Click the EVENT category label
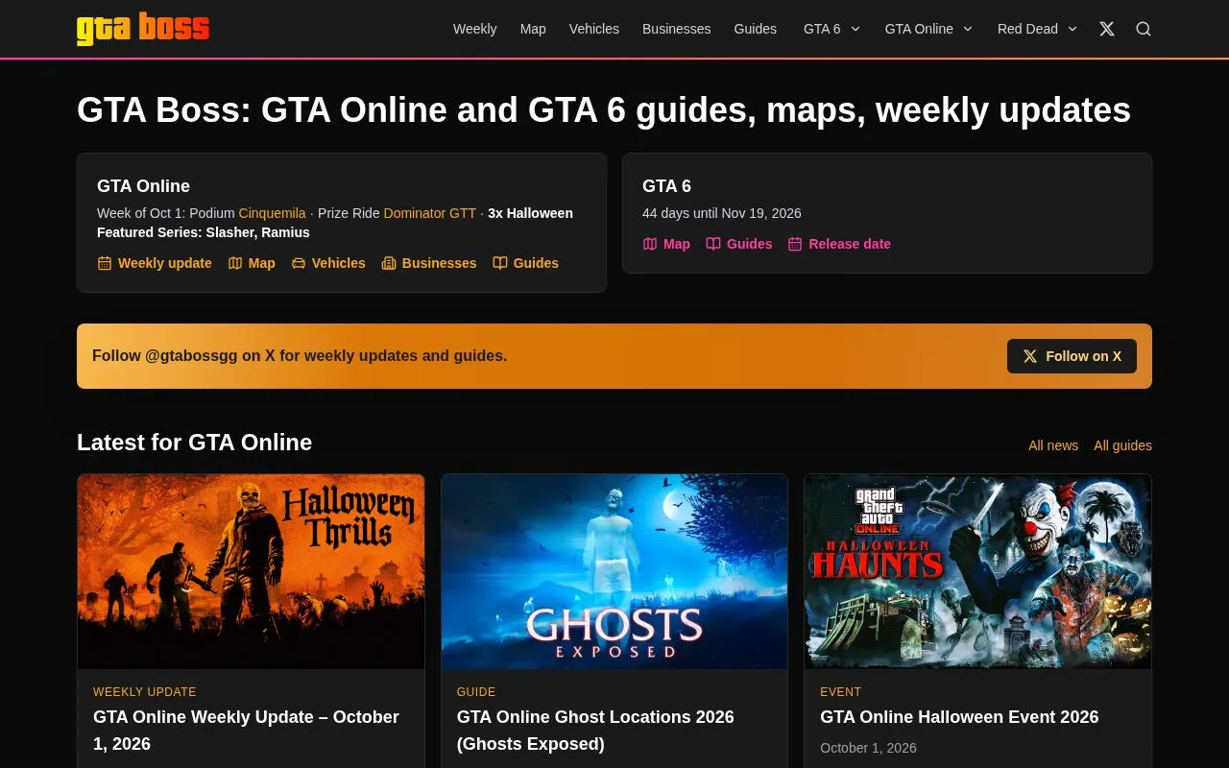This screenshot has height=768, width=1229. tap(840, 692)
